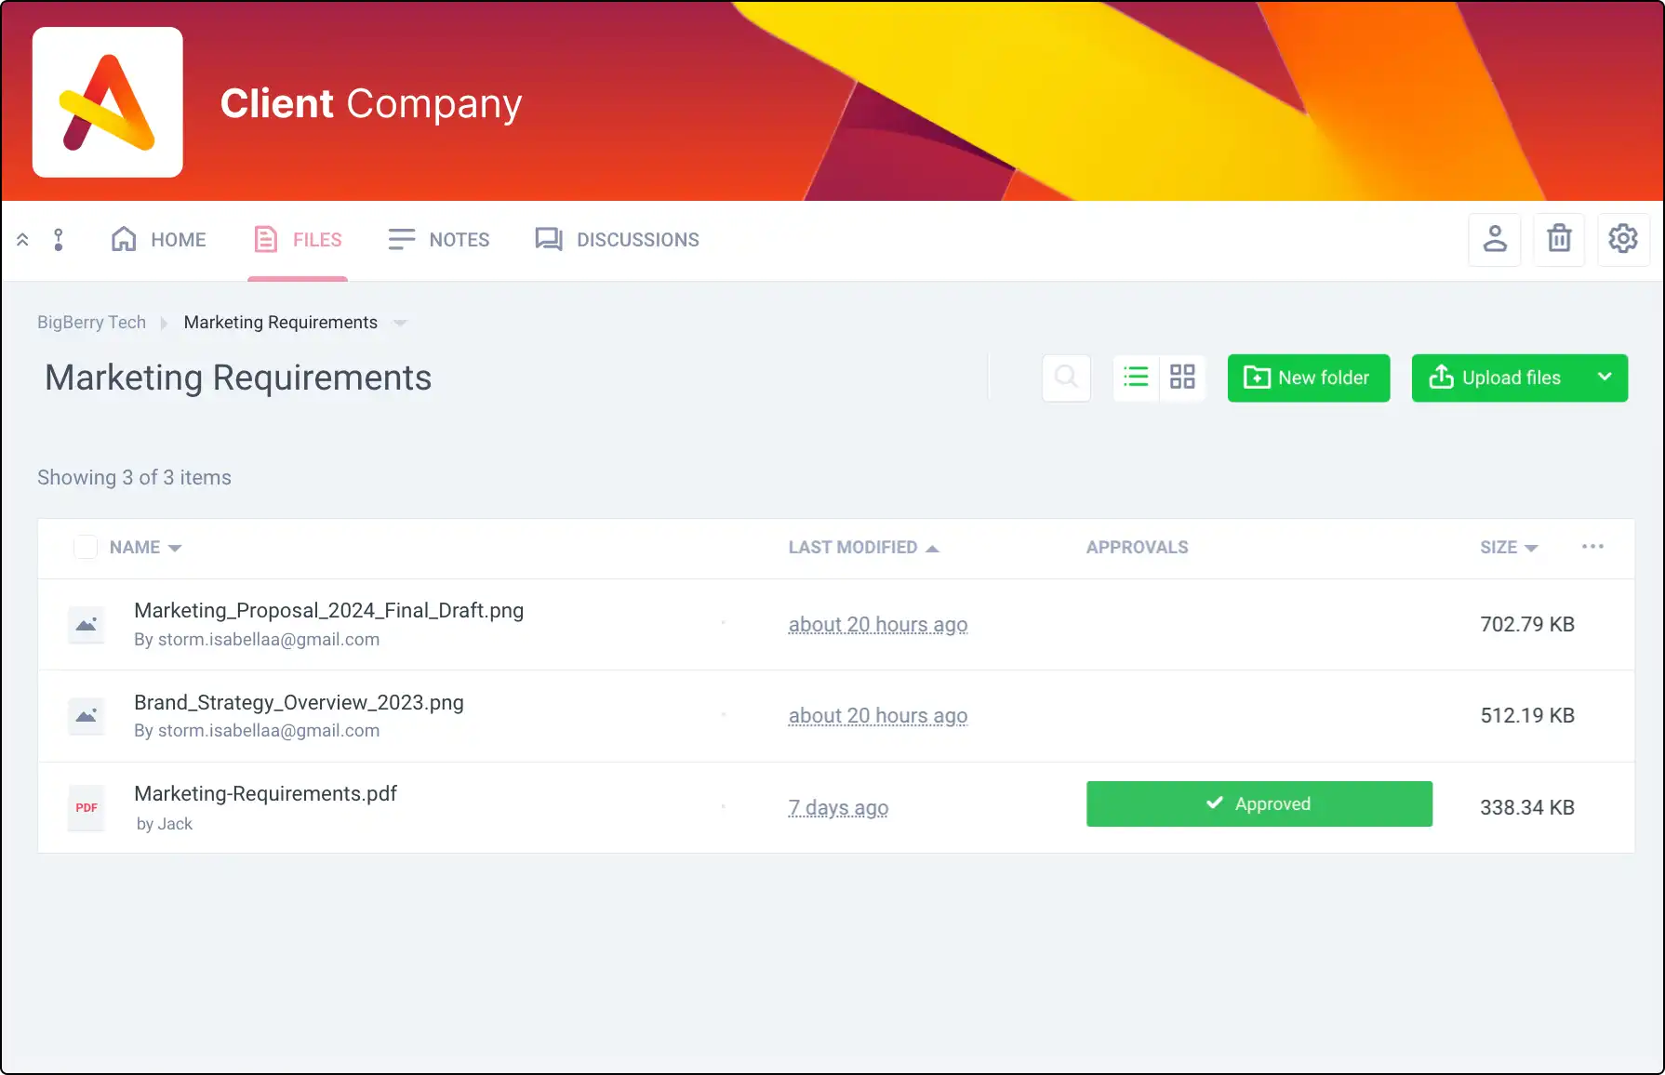The height and width of the screenshot is (1075, 1665).
Task: Click the Client Company logo
Action: pos(108,102)
